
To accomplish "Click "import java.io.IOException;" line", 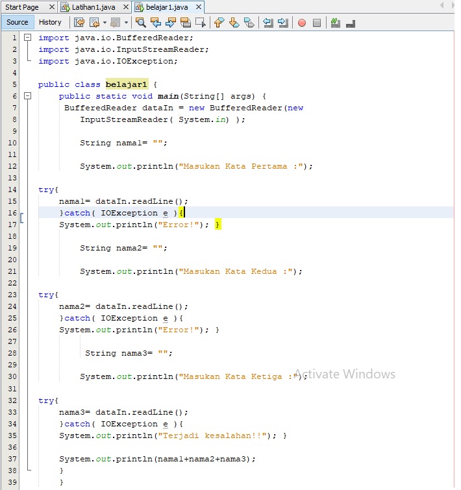I will coord(108,61).
